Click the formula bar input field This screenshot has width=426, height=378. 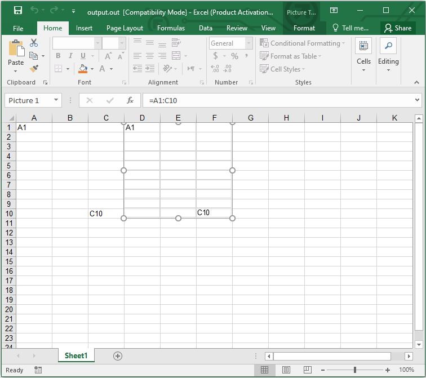click(276, 100)
